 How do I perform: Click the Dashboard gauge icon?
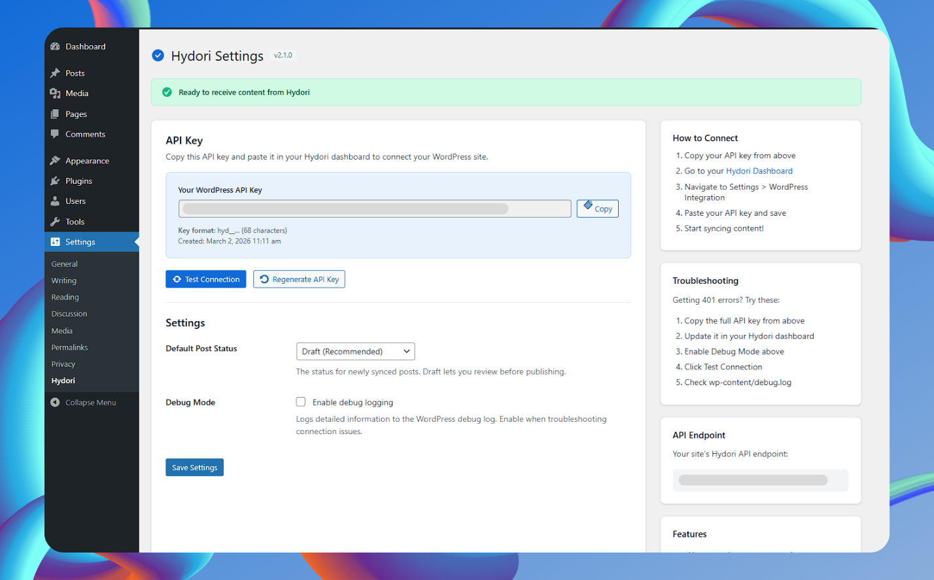pos(55,46)
